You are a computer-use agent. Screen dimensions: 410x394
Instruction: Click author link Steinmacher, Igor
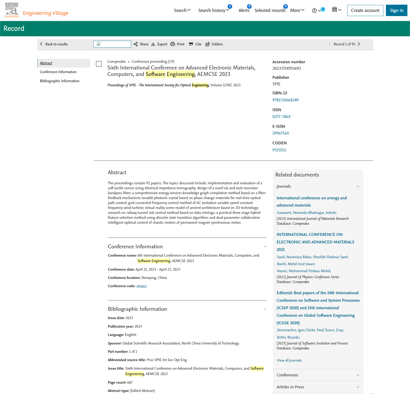pos(291,330)
